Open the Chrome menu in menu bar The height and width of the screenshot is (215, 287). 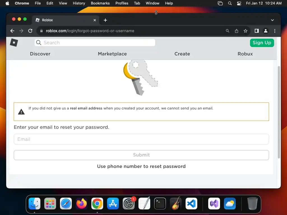[22, 3]
